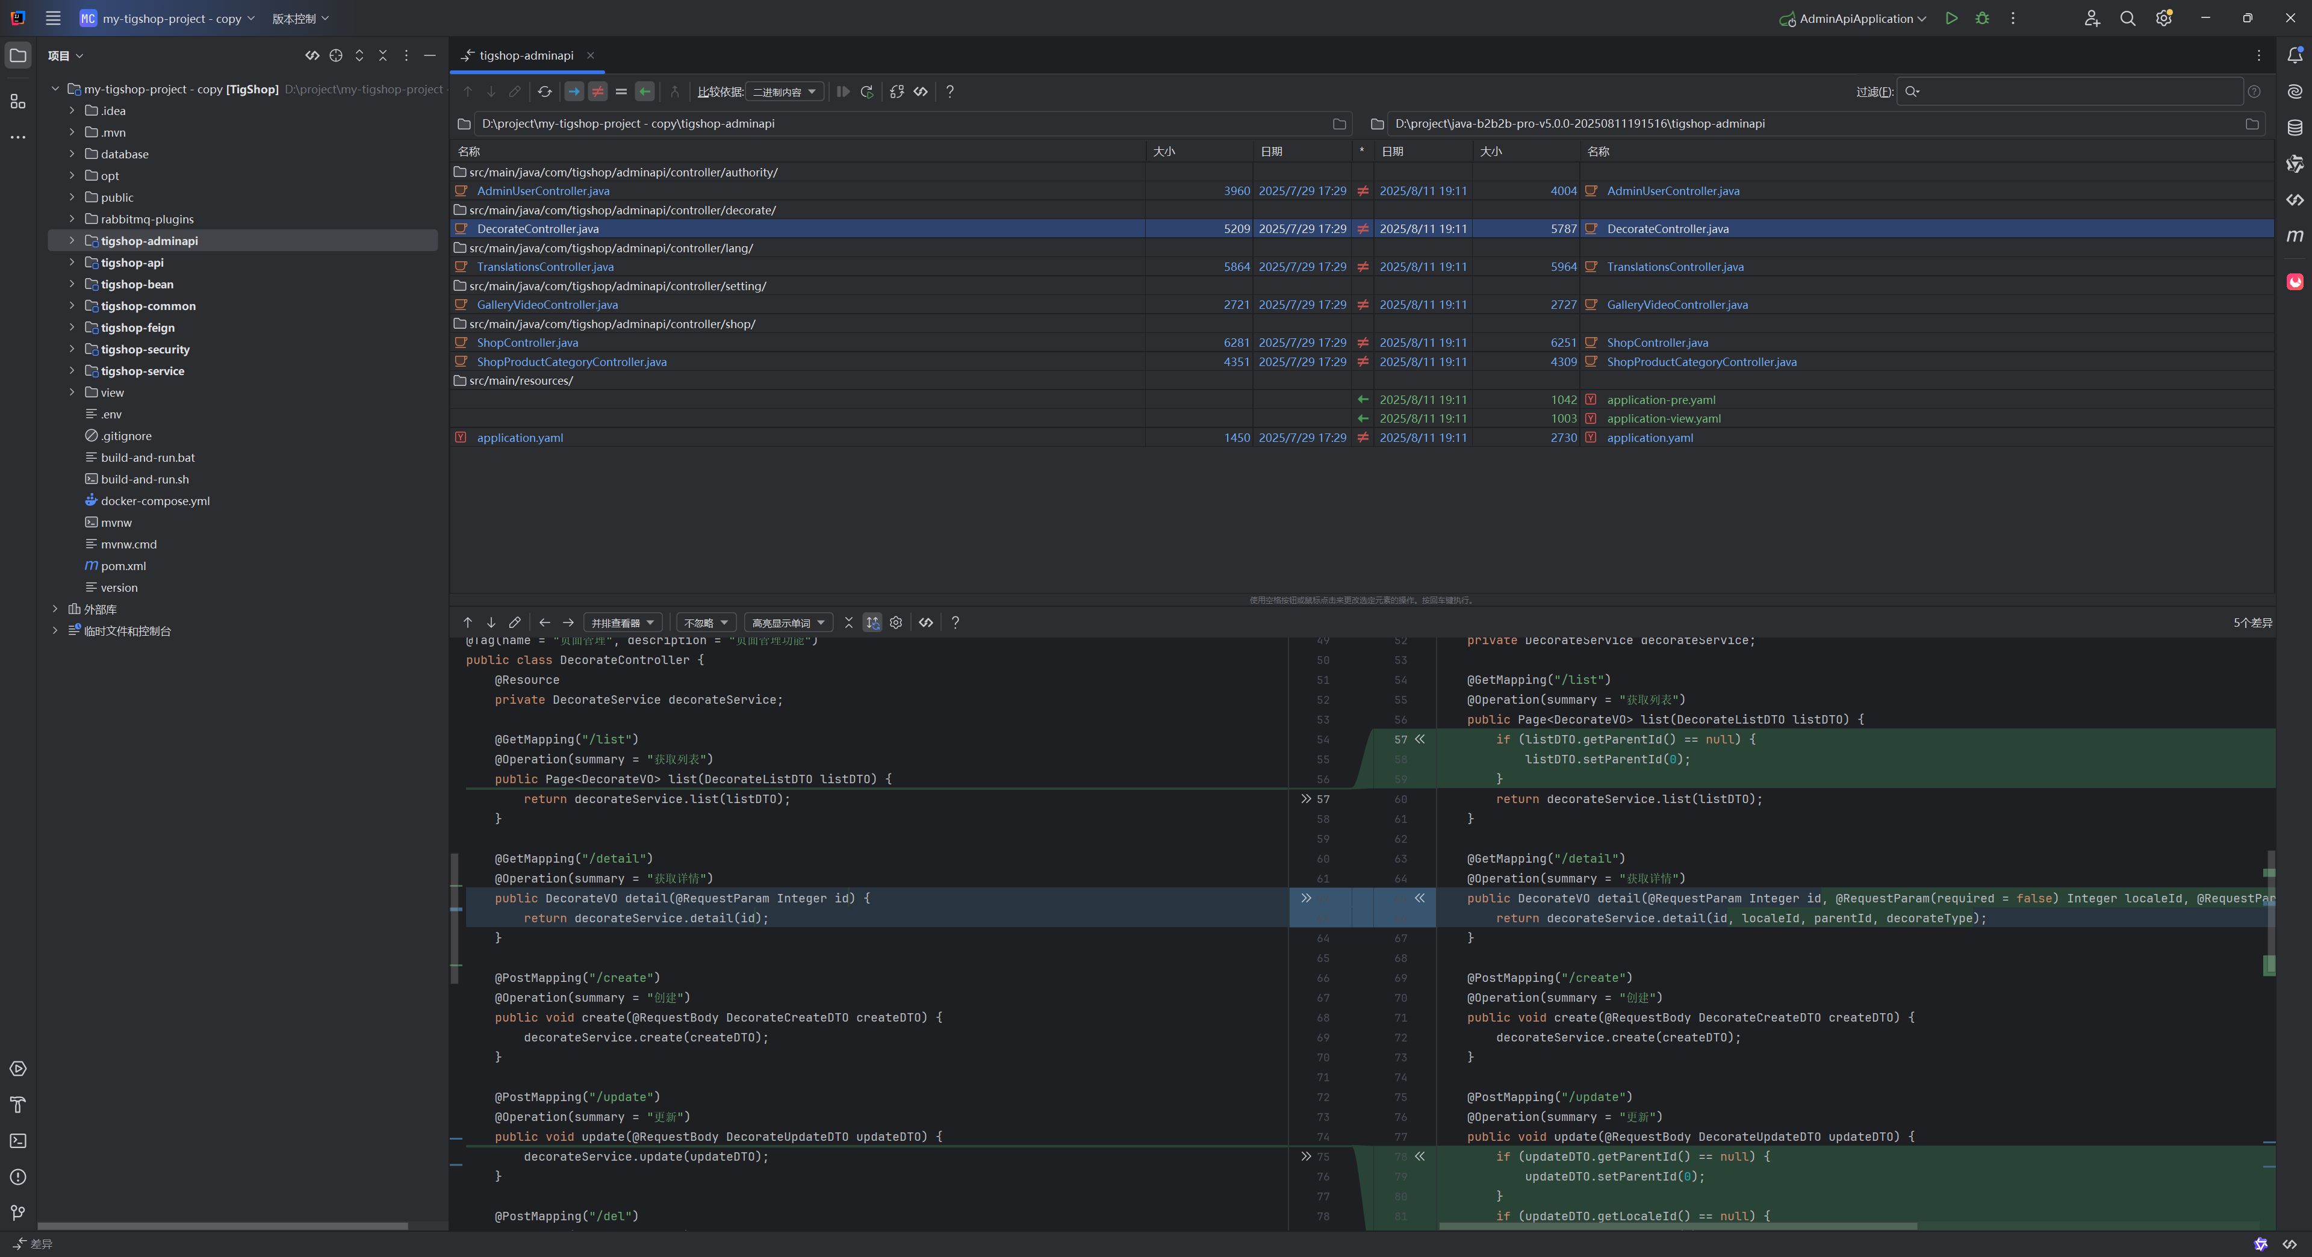Select application.yaml in the left column
The height and width of the screenshot is (1257, 2312).
tap(520, 438)
